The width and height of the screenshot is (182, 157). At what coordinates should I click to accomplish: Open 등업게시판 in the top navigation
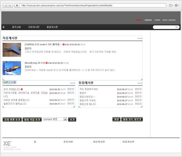click(x=52, y=27)
